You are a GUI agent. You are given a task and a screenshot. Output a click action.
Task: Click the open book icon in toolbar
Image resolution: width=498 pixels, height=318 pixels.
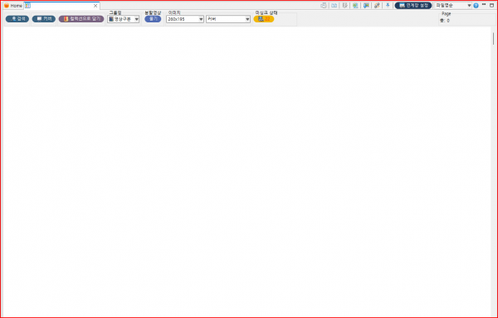[334, 6]
